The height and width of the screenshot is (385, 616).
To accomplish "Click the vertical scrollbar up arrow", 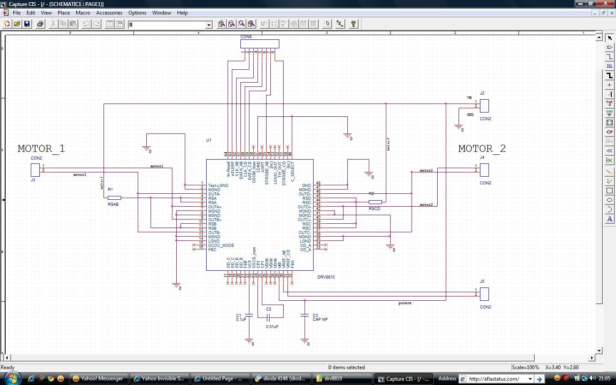I will tap(599, 38).
